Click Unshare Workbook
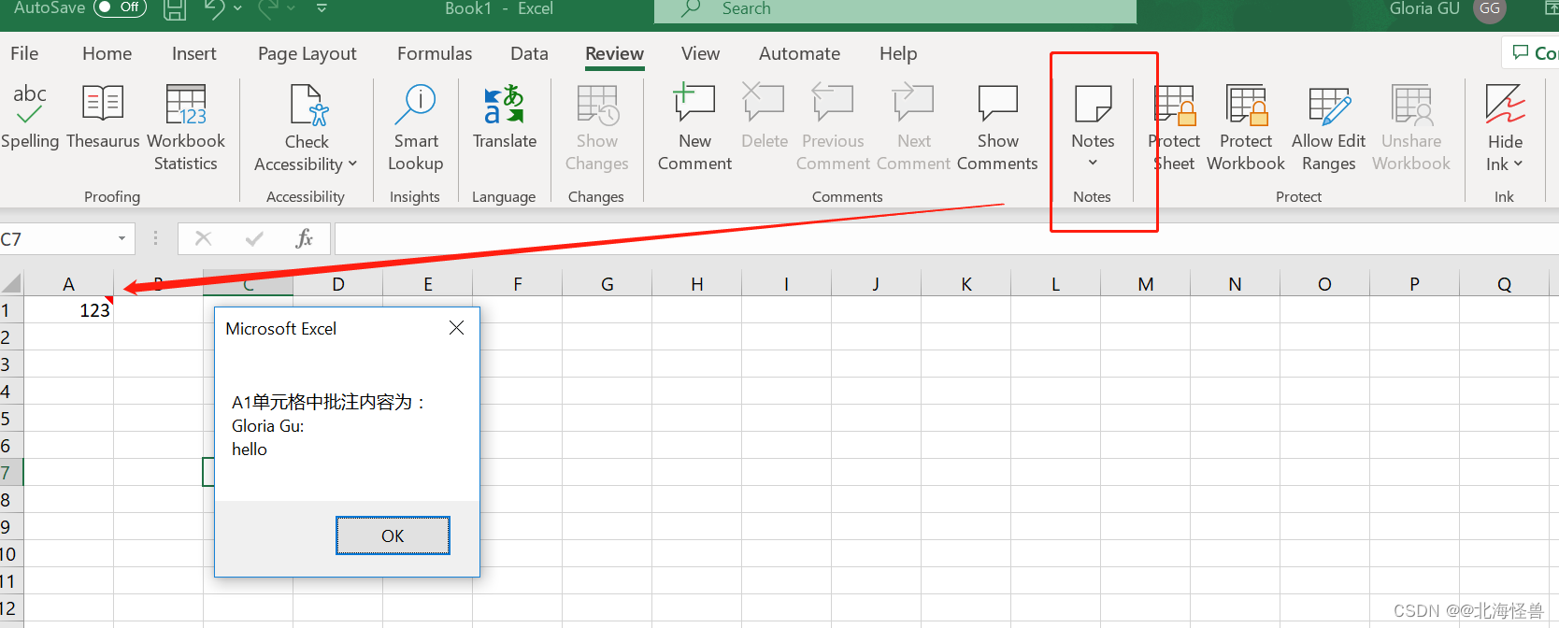The width and height of the screenshot is (1559, 628). click(1411, 128)
